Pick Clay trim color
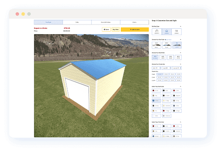This screenshot has width=221, height=152. coord(156,131)
